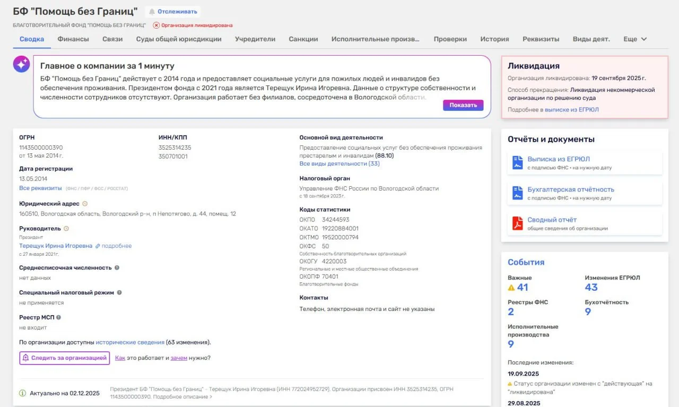The height and width of the screenshot is (407, 679).
Task: Open the Бухгалтерская отчётность report link
Action: pos(571,189)
